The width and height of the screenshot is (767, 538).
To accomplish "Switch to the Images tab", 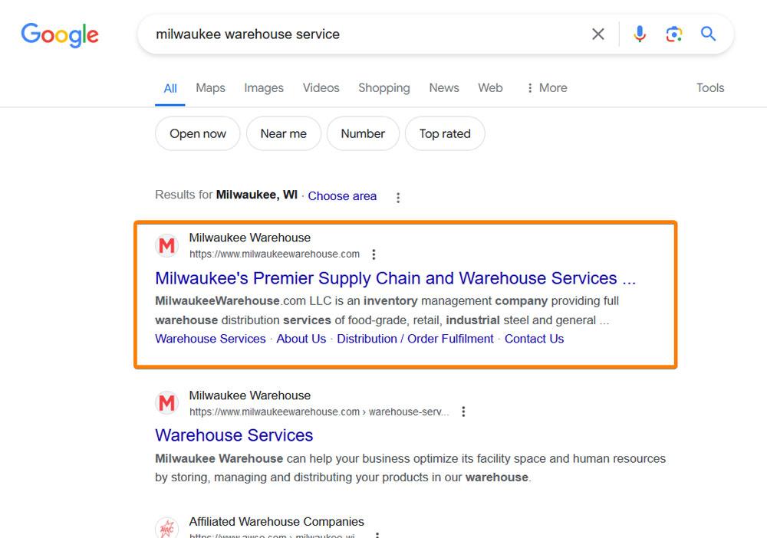I will coord(264,88).
